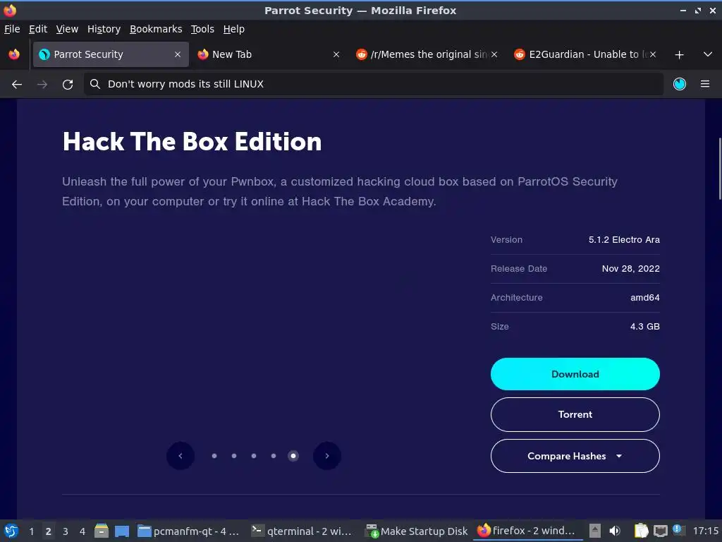Open the taskbar start menu bird icon
Viewport: 722px width, 542px height.
(x=11, y=531)
